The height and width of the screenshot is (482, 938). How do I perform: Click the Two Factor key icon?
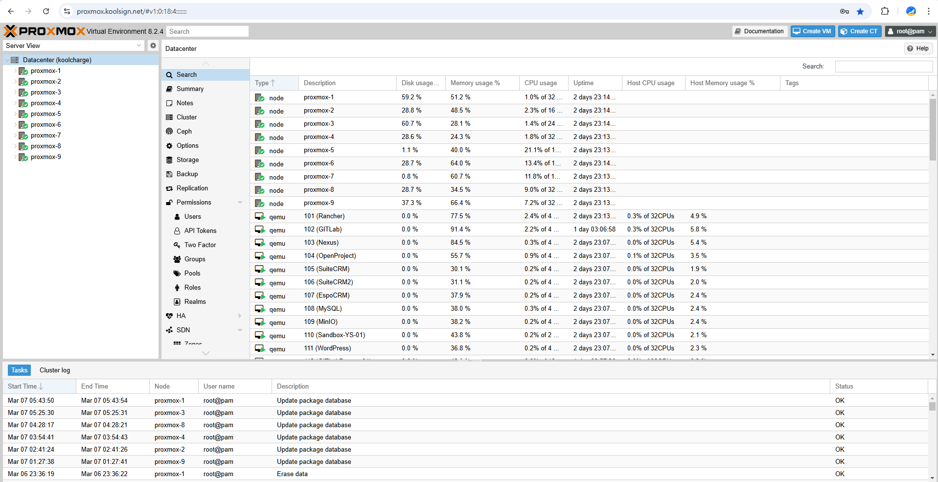(177, 245)
